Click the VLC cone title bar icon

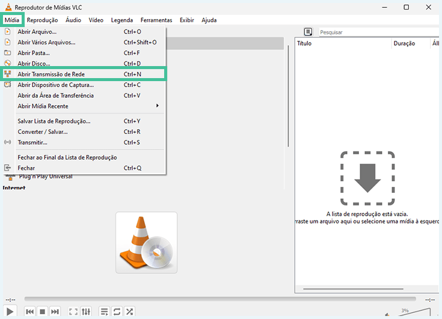tap(8, 7)
